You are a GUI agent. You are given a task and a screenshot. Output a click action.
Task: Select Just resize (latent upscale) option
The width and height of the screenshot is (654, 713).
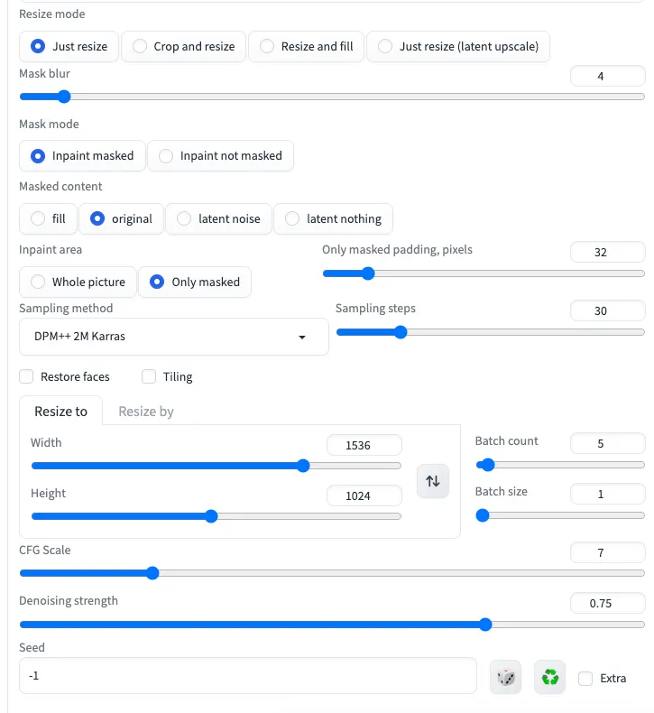pyautogui.click(x=458, y=46)
